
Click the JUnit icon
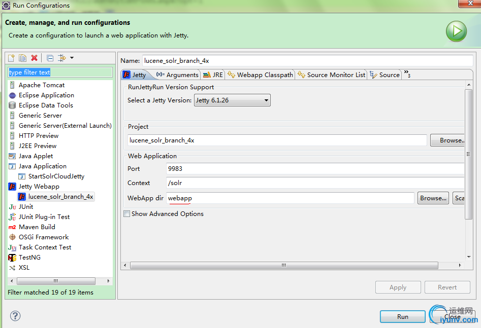pos(12,207)
